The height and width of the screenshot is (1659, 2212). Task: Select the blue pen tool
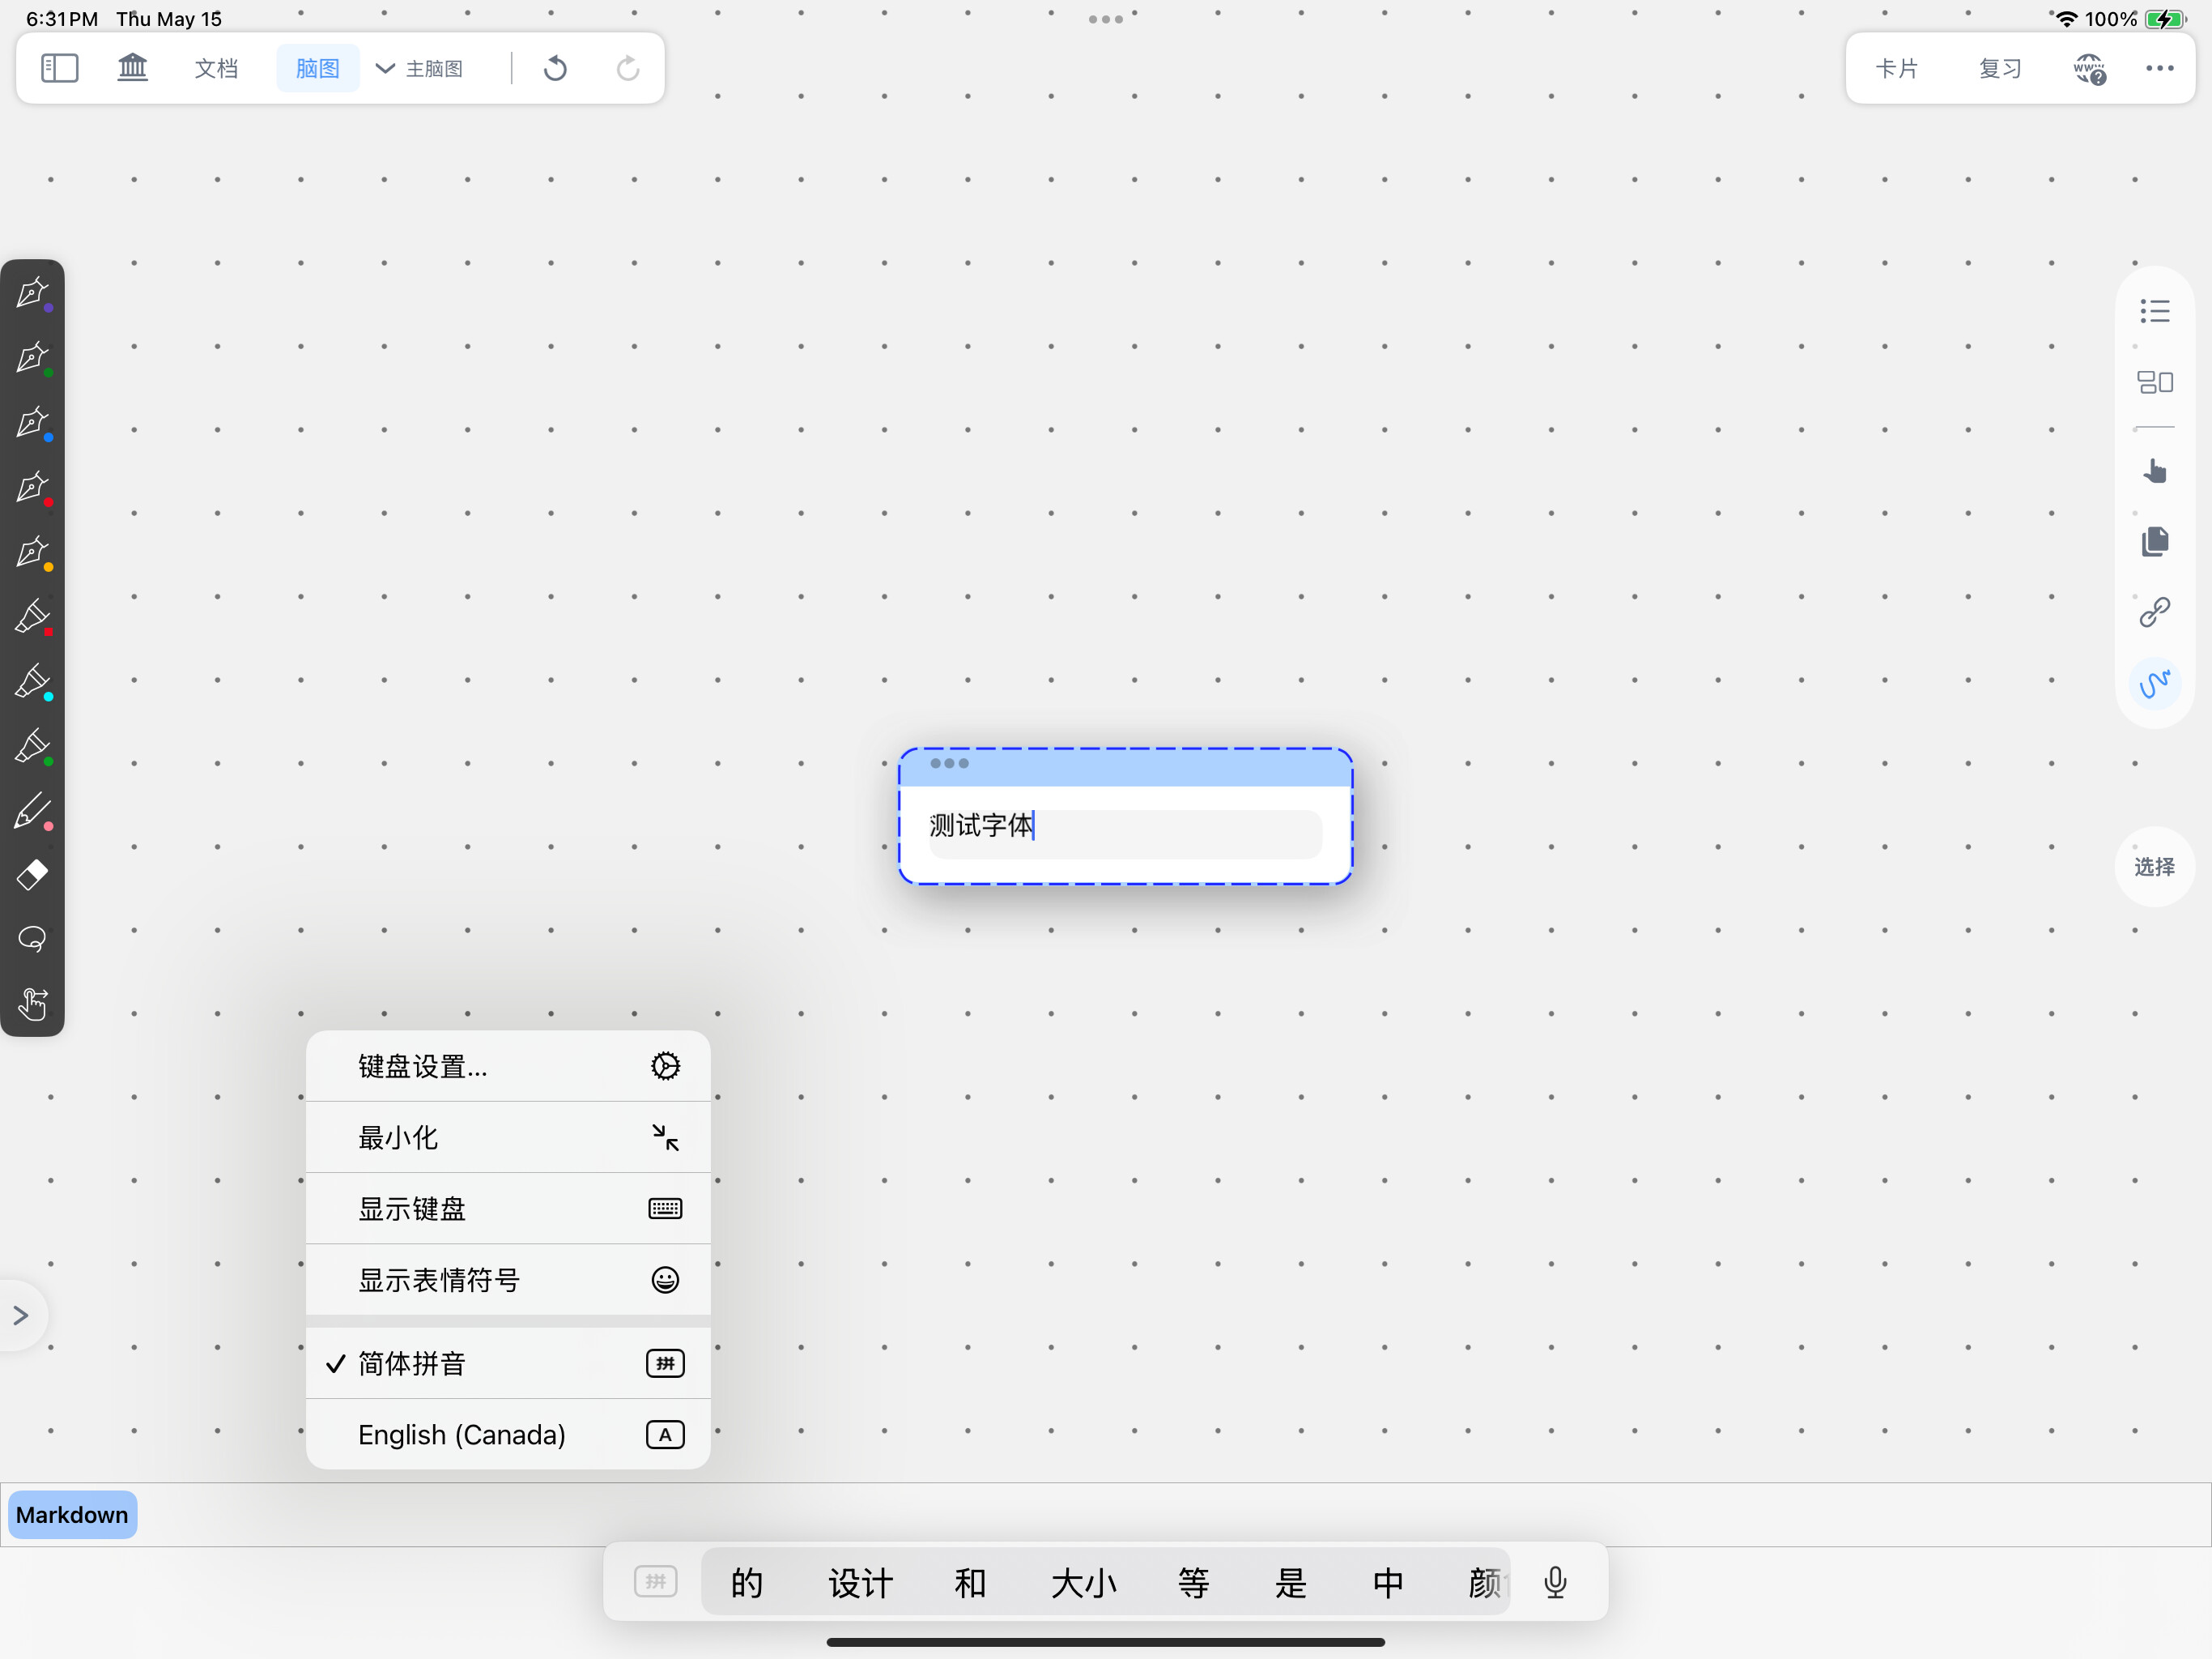[x=33, y=423]
